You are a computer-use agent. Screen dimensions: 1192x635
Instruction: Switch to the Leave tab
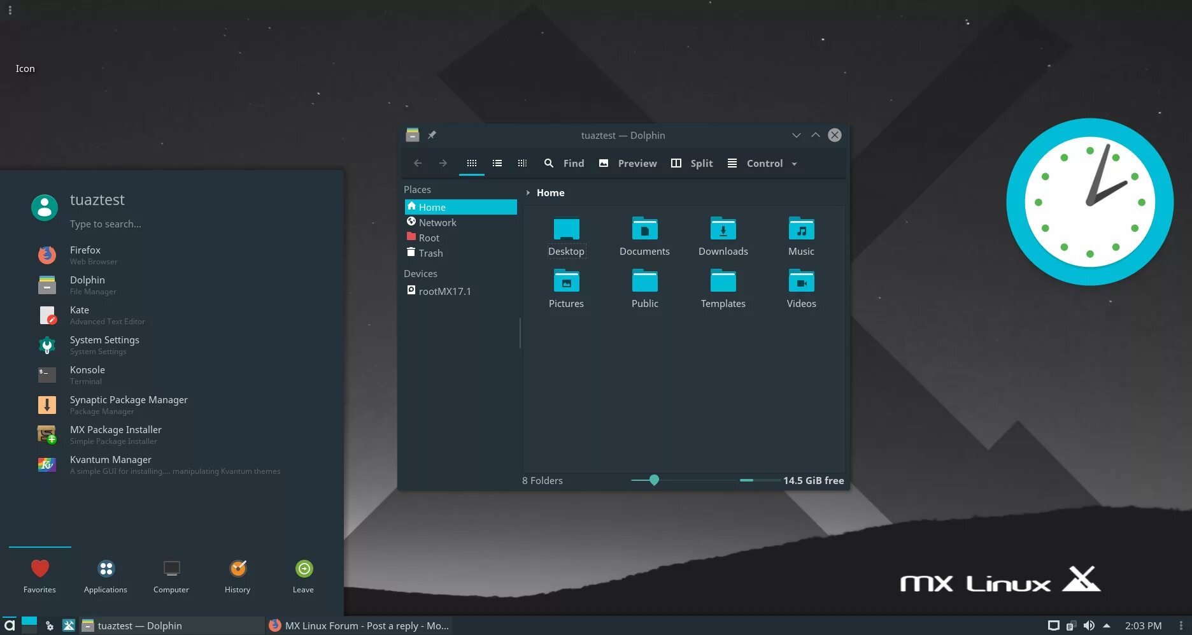(303, 576)
